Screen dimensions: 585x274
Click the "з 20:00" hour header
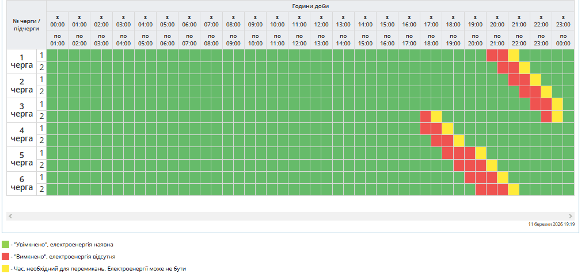497,21
